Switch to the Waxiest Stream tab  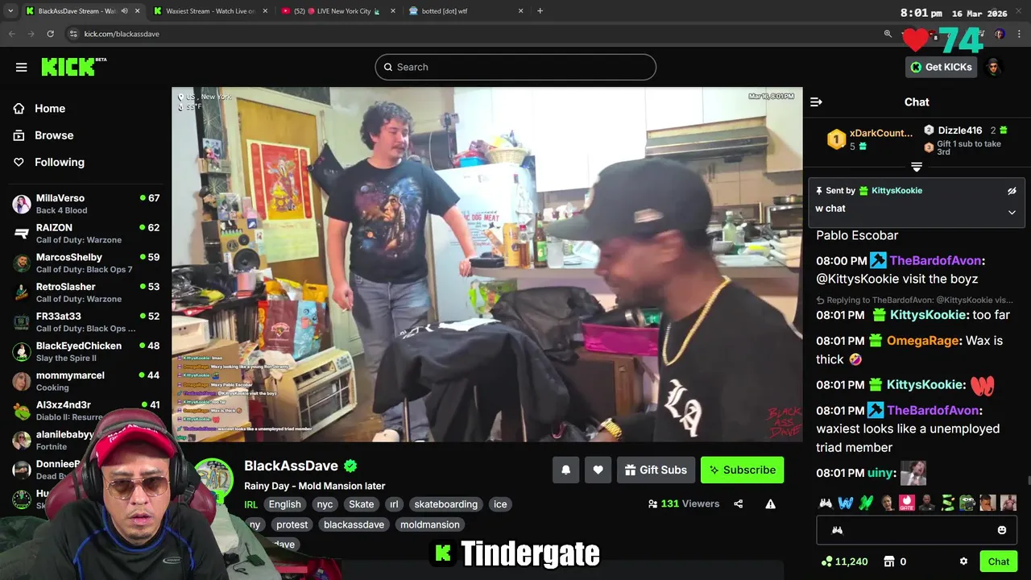[x=209, y=11]
